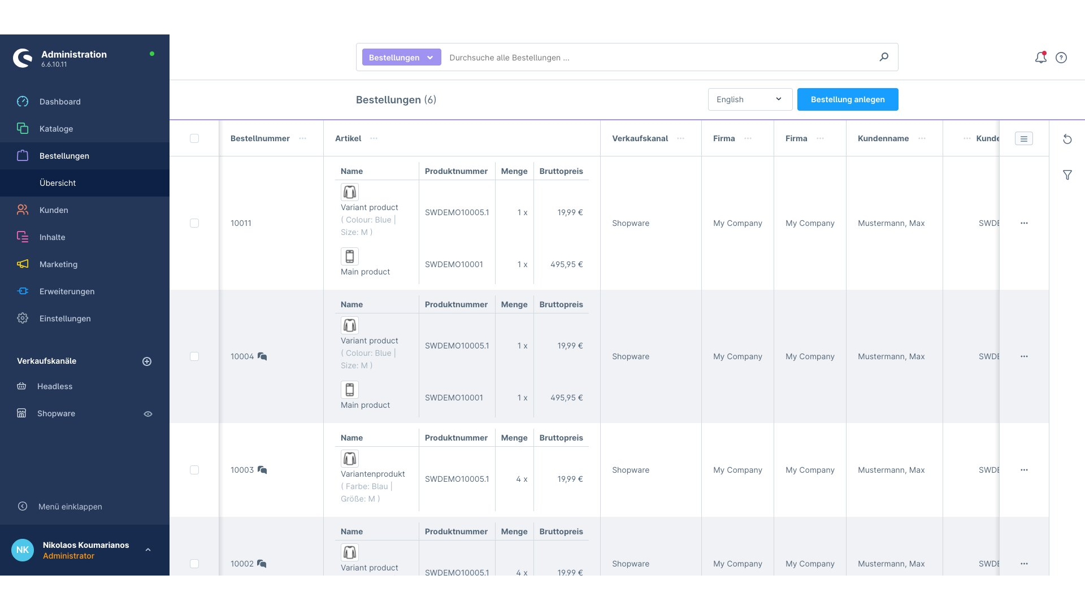This screenshot has height=610, width=1085.
Task: Select the Kunden sidebar icon
Action: click(x=23, y=210)
